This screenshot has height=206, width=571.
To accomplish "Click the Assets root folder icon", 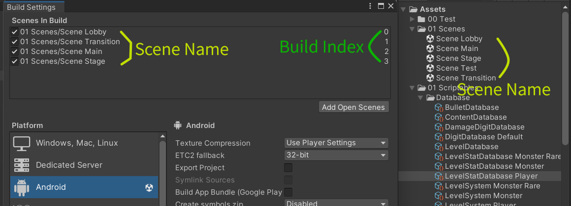I will pyautogui.click(x=413, y=9).
